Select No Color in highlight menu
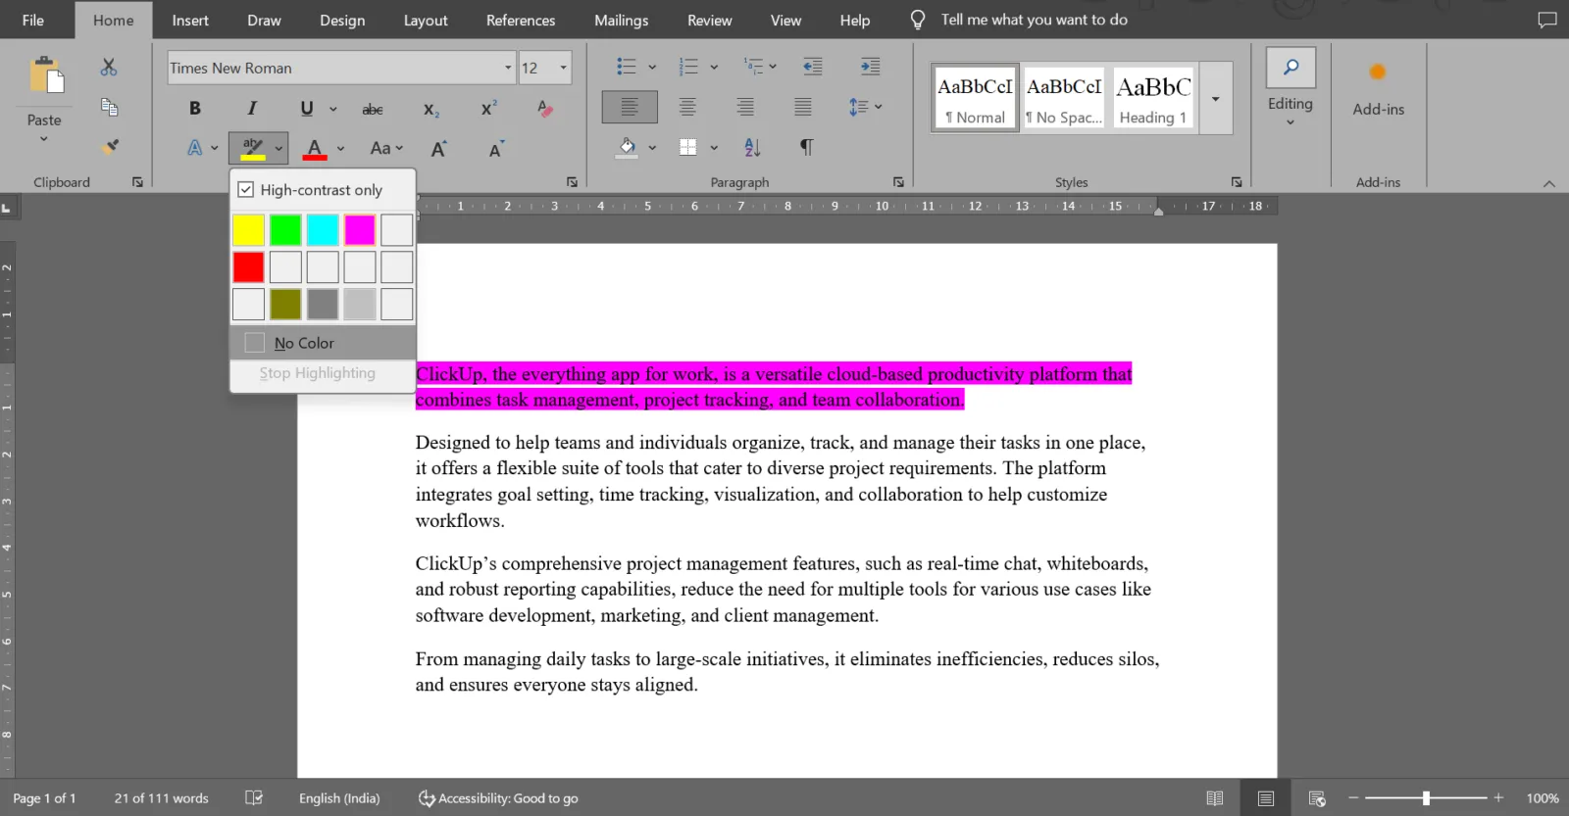This screenshot has height=816, width=1569. (323, 343)
